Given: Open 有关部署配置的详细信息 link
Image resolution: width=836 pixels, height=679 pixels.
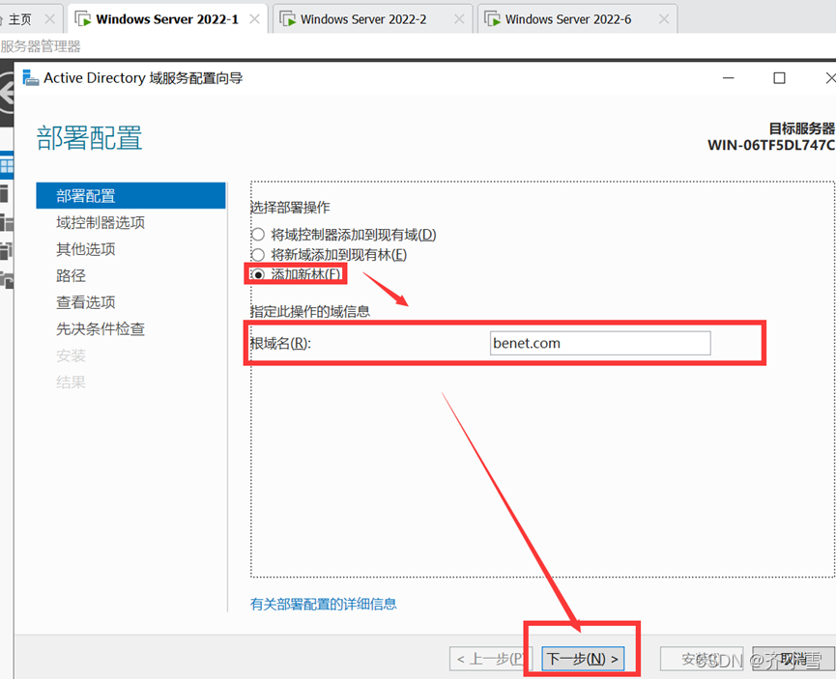Looking at the screenshot, I should point(324,604).
